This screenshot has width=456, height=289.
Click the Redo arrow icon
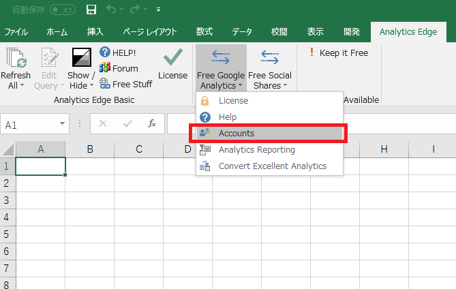tap(135, 10)
